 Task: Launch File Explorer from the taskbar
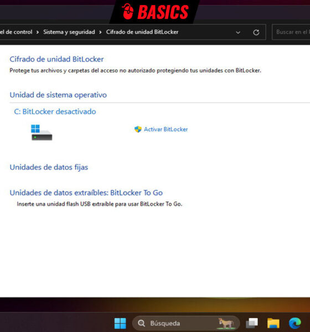pyautogui.click(x=273, y=323)
